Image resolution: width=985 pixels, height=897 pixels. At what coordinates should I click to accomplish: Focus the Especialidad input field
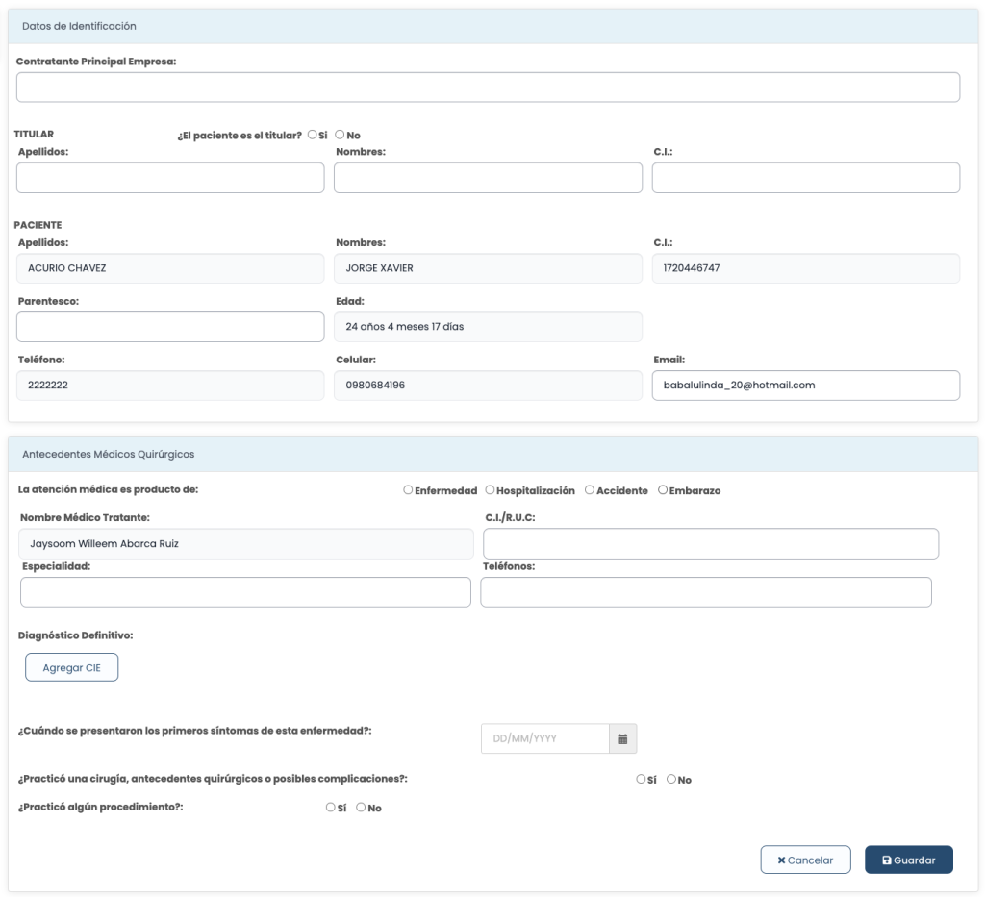tap(245, 592)
